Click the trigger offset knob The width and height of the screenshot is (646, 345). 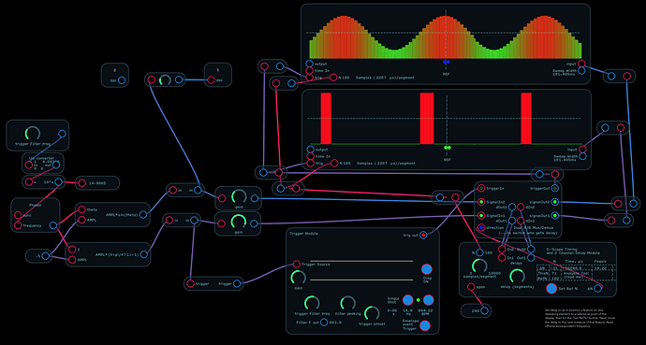372,313
